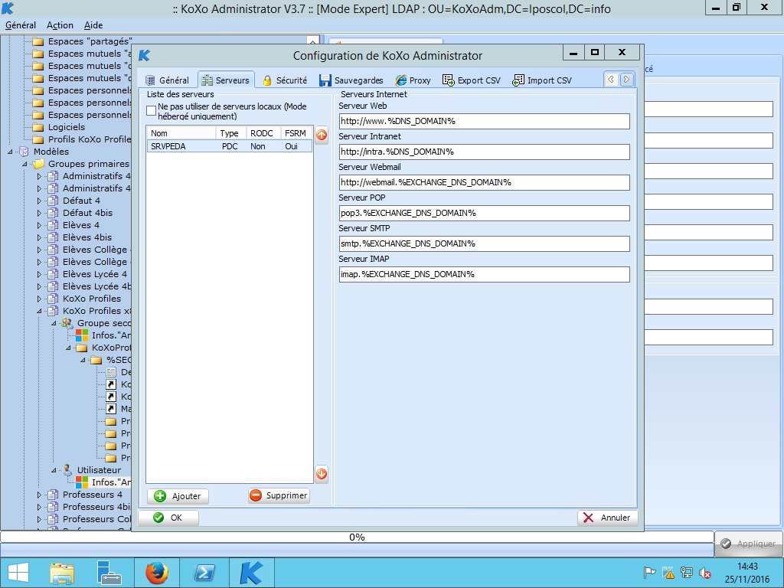Screen dimensions: 784x588
Task: Select Elèves 4bis in the tree
Action: tap(87, 237)
